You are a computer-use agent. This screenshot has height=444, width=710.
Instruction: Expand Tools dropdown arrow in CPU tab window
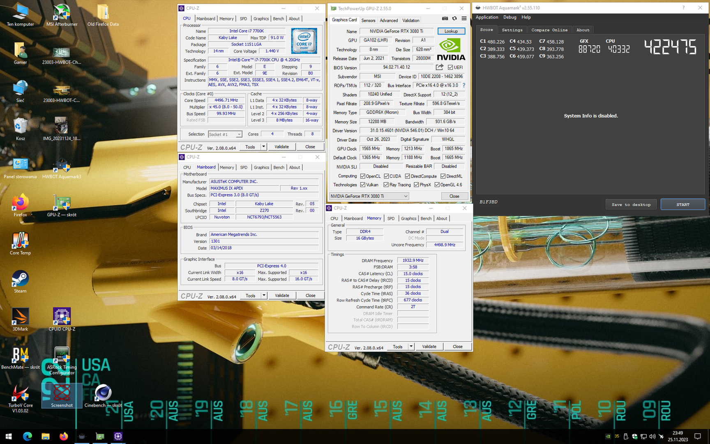coord(263,146)
